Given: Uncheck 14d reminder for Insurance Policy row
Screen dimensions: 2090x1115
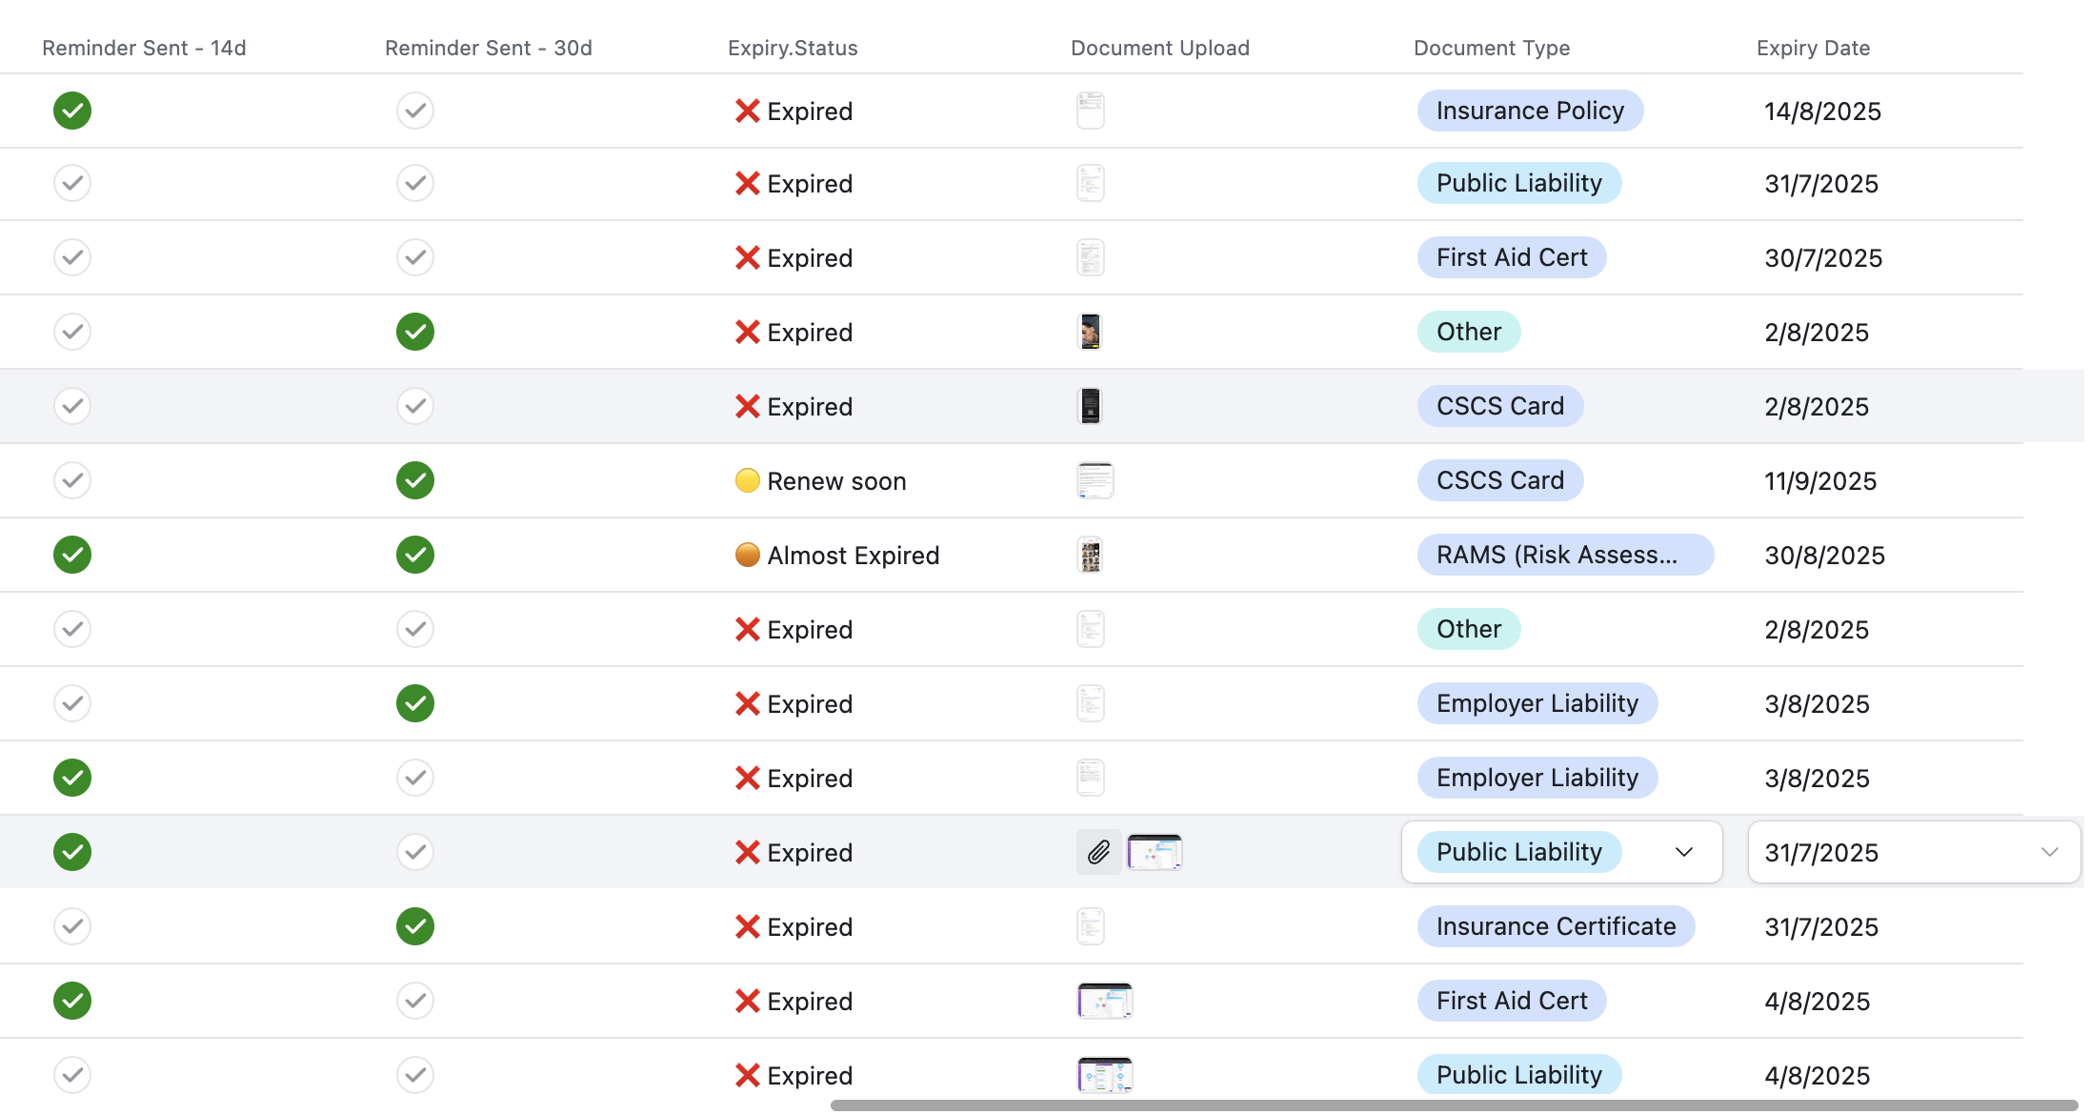Looking at the screenshot, I should pos(72,111).
